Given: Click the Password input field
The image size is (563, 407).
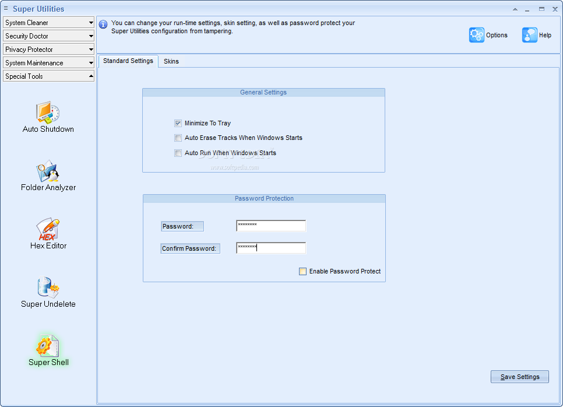Looking at the screenshot, I should point(271,226).
